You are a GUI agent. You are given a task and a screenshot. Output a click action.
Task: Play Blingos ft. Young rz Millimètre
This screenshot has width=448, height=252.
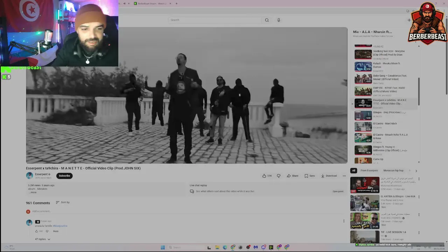point(385,150)
